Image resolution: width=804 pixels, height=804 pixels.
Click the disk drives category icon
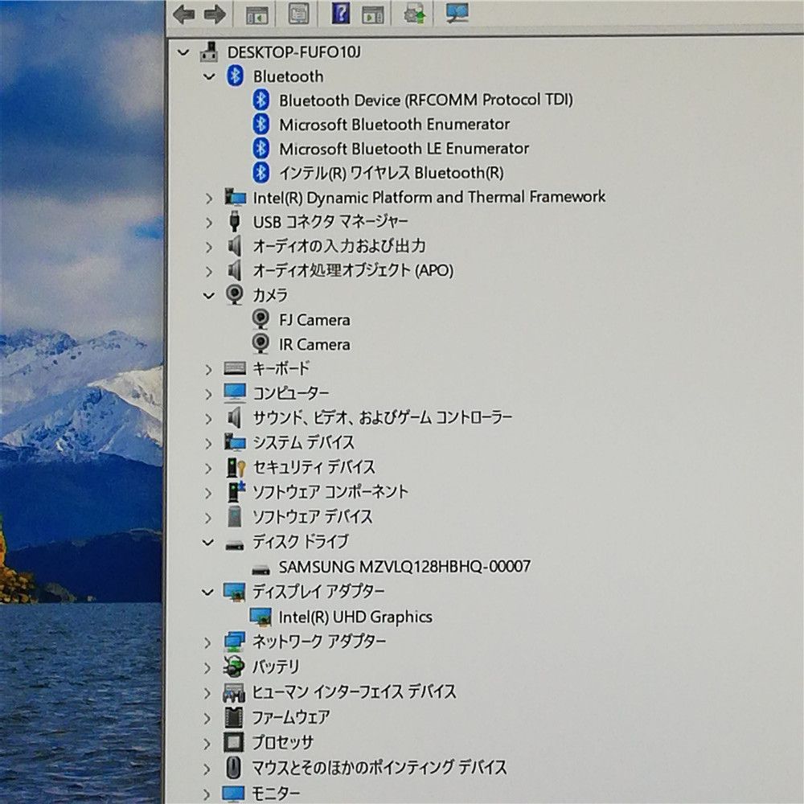click(234, 544)
